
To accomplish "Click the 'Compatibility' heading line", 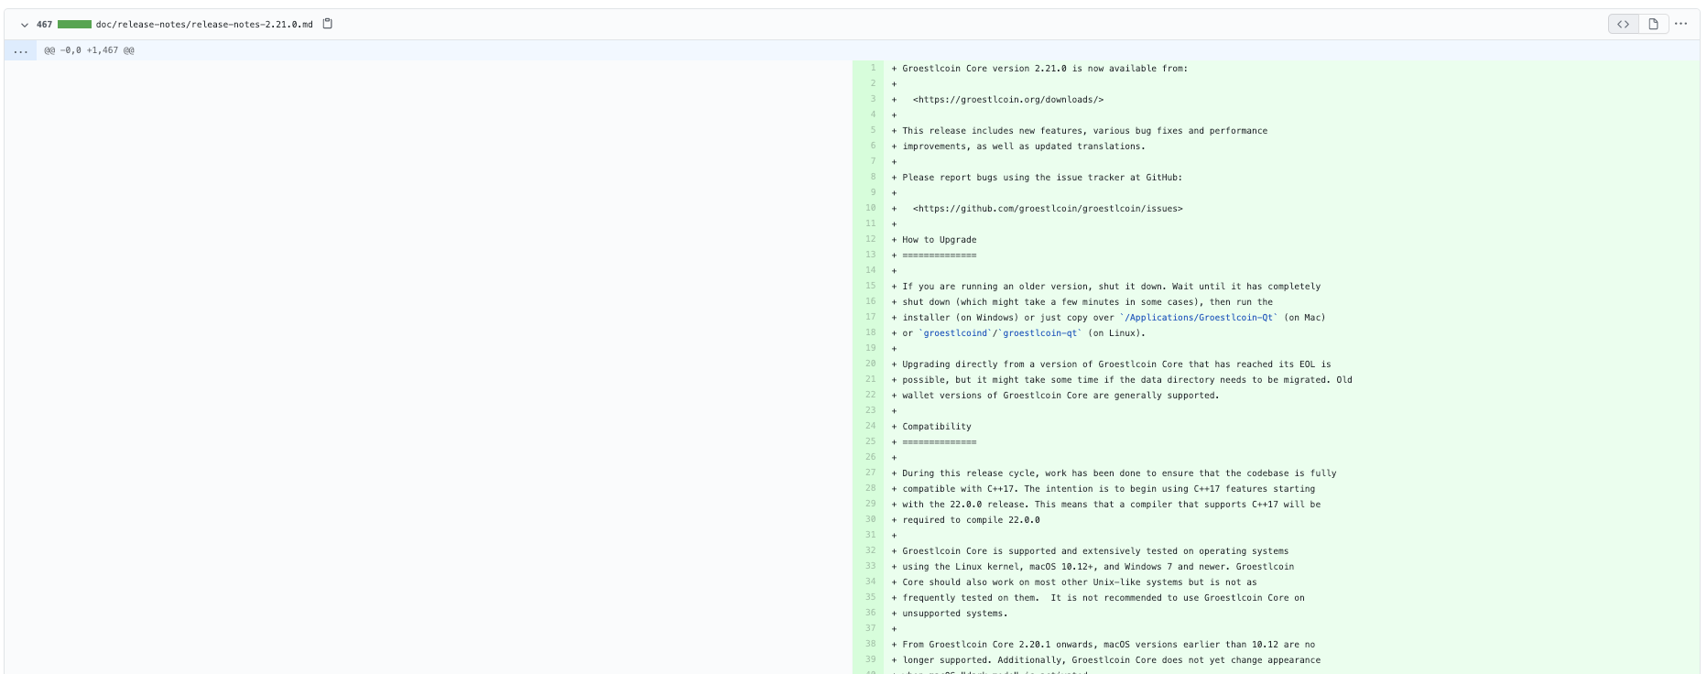I will tap(937, 427).
